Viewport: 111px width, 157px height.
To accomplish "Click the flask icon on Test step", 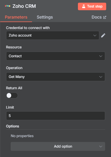I will 84,6.
